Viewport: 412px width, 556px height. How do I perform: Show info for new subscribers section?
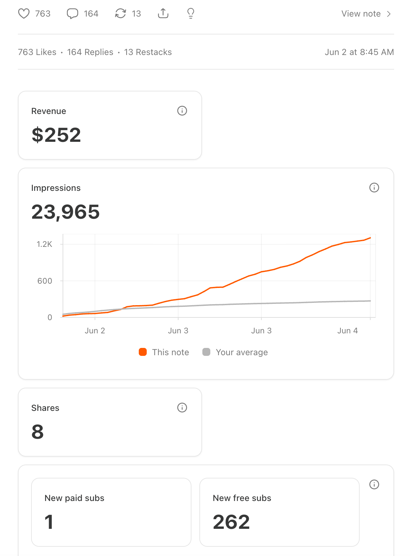click(374, 484)
